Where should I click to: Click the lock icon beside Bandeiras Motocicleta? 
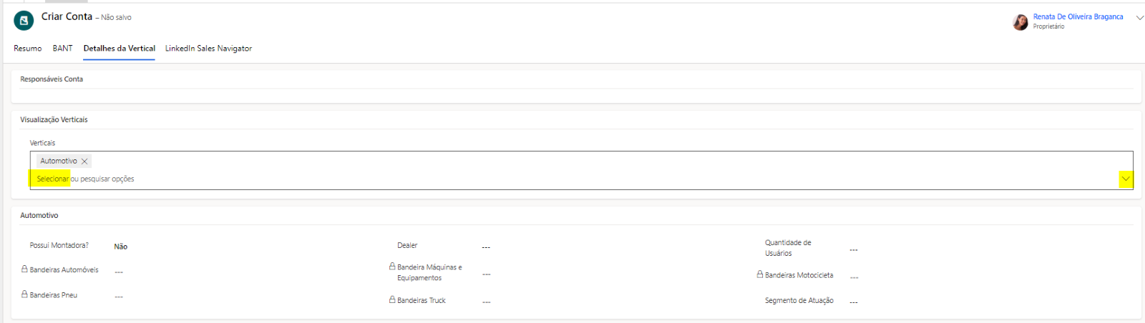pyautogui.click(x=760, y=274)
